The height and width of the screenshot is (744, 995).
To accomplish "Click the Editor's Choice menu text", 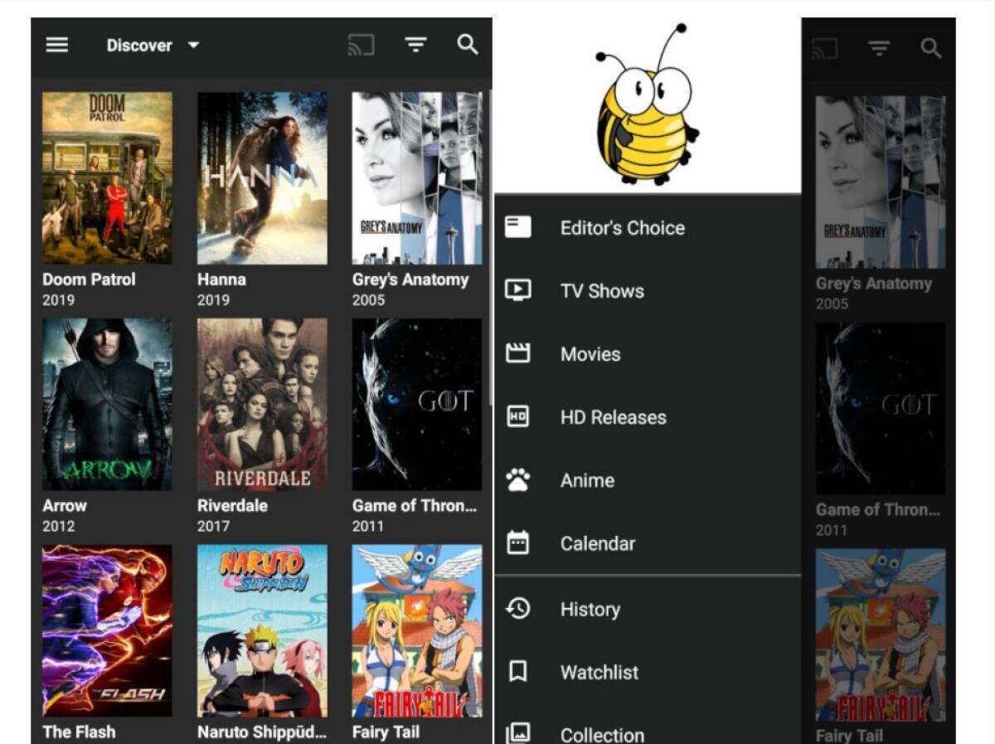I will (624, 226).
